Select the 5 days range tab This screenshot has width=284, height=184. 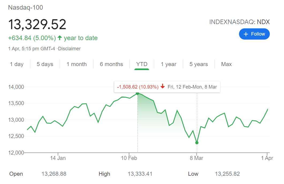click(45, 64)
